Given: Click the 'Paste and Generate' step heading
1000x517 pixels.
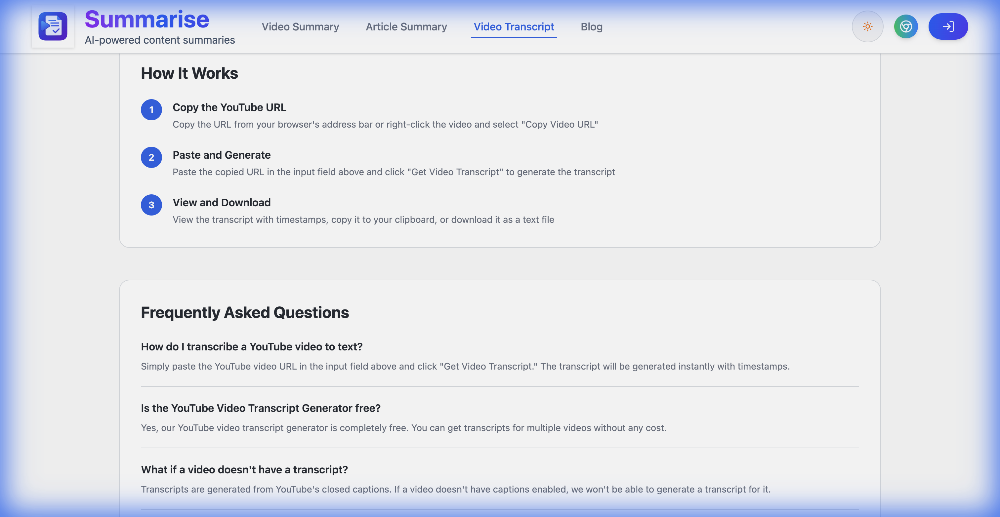Looking at the screenshot, I should 221,155.
